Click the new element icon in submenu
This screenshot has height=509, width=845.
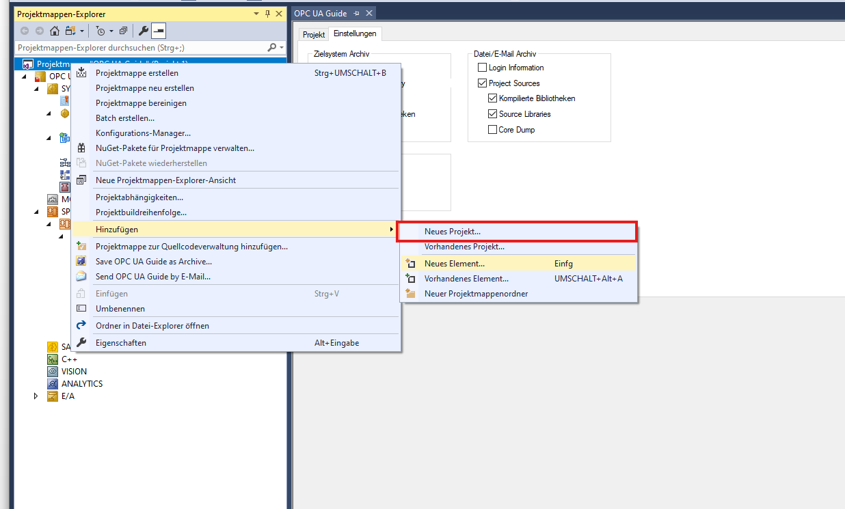[x=410, y=264]
